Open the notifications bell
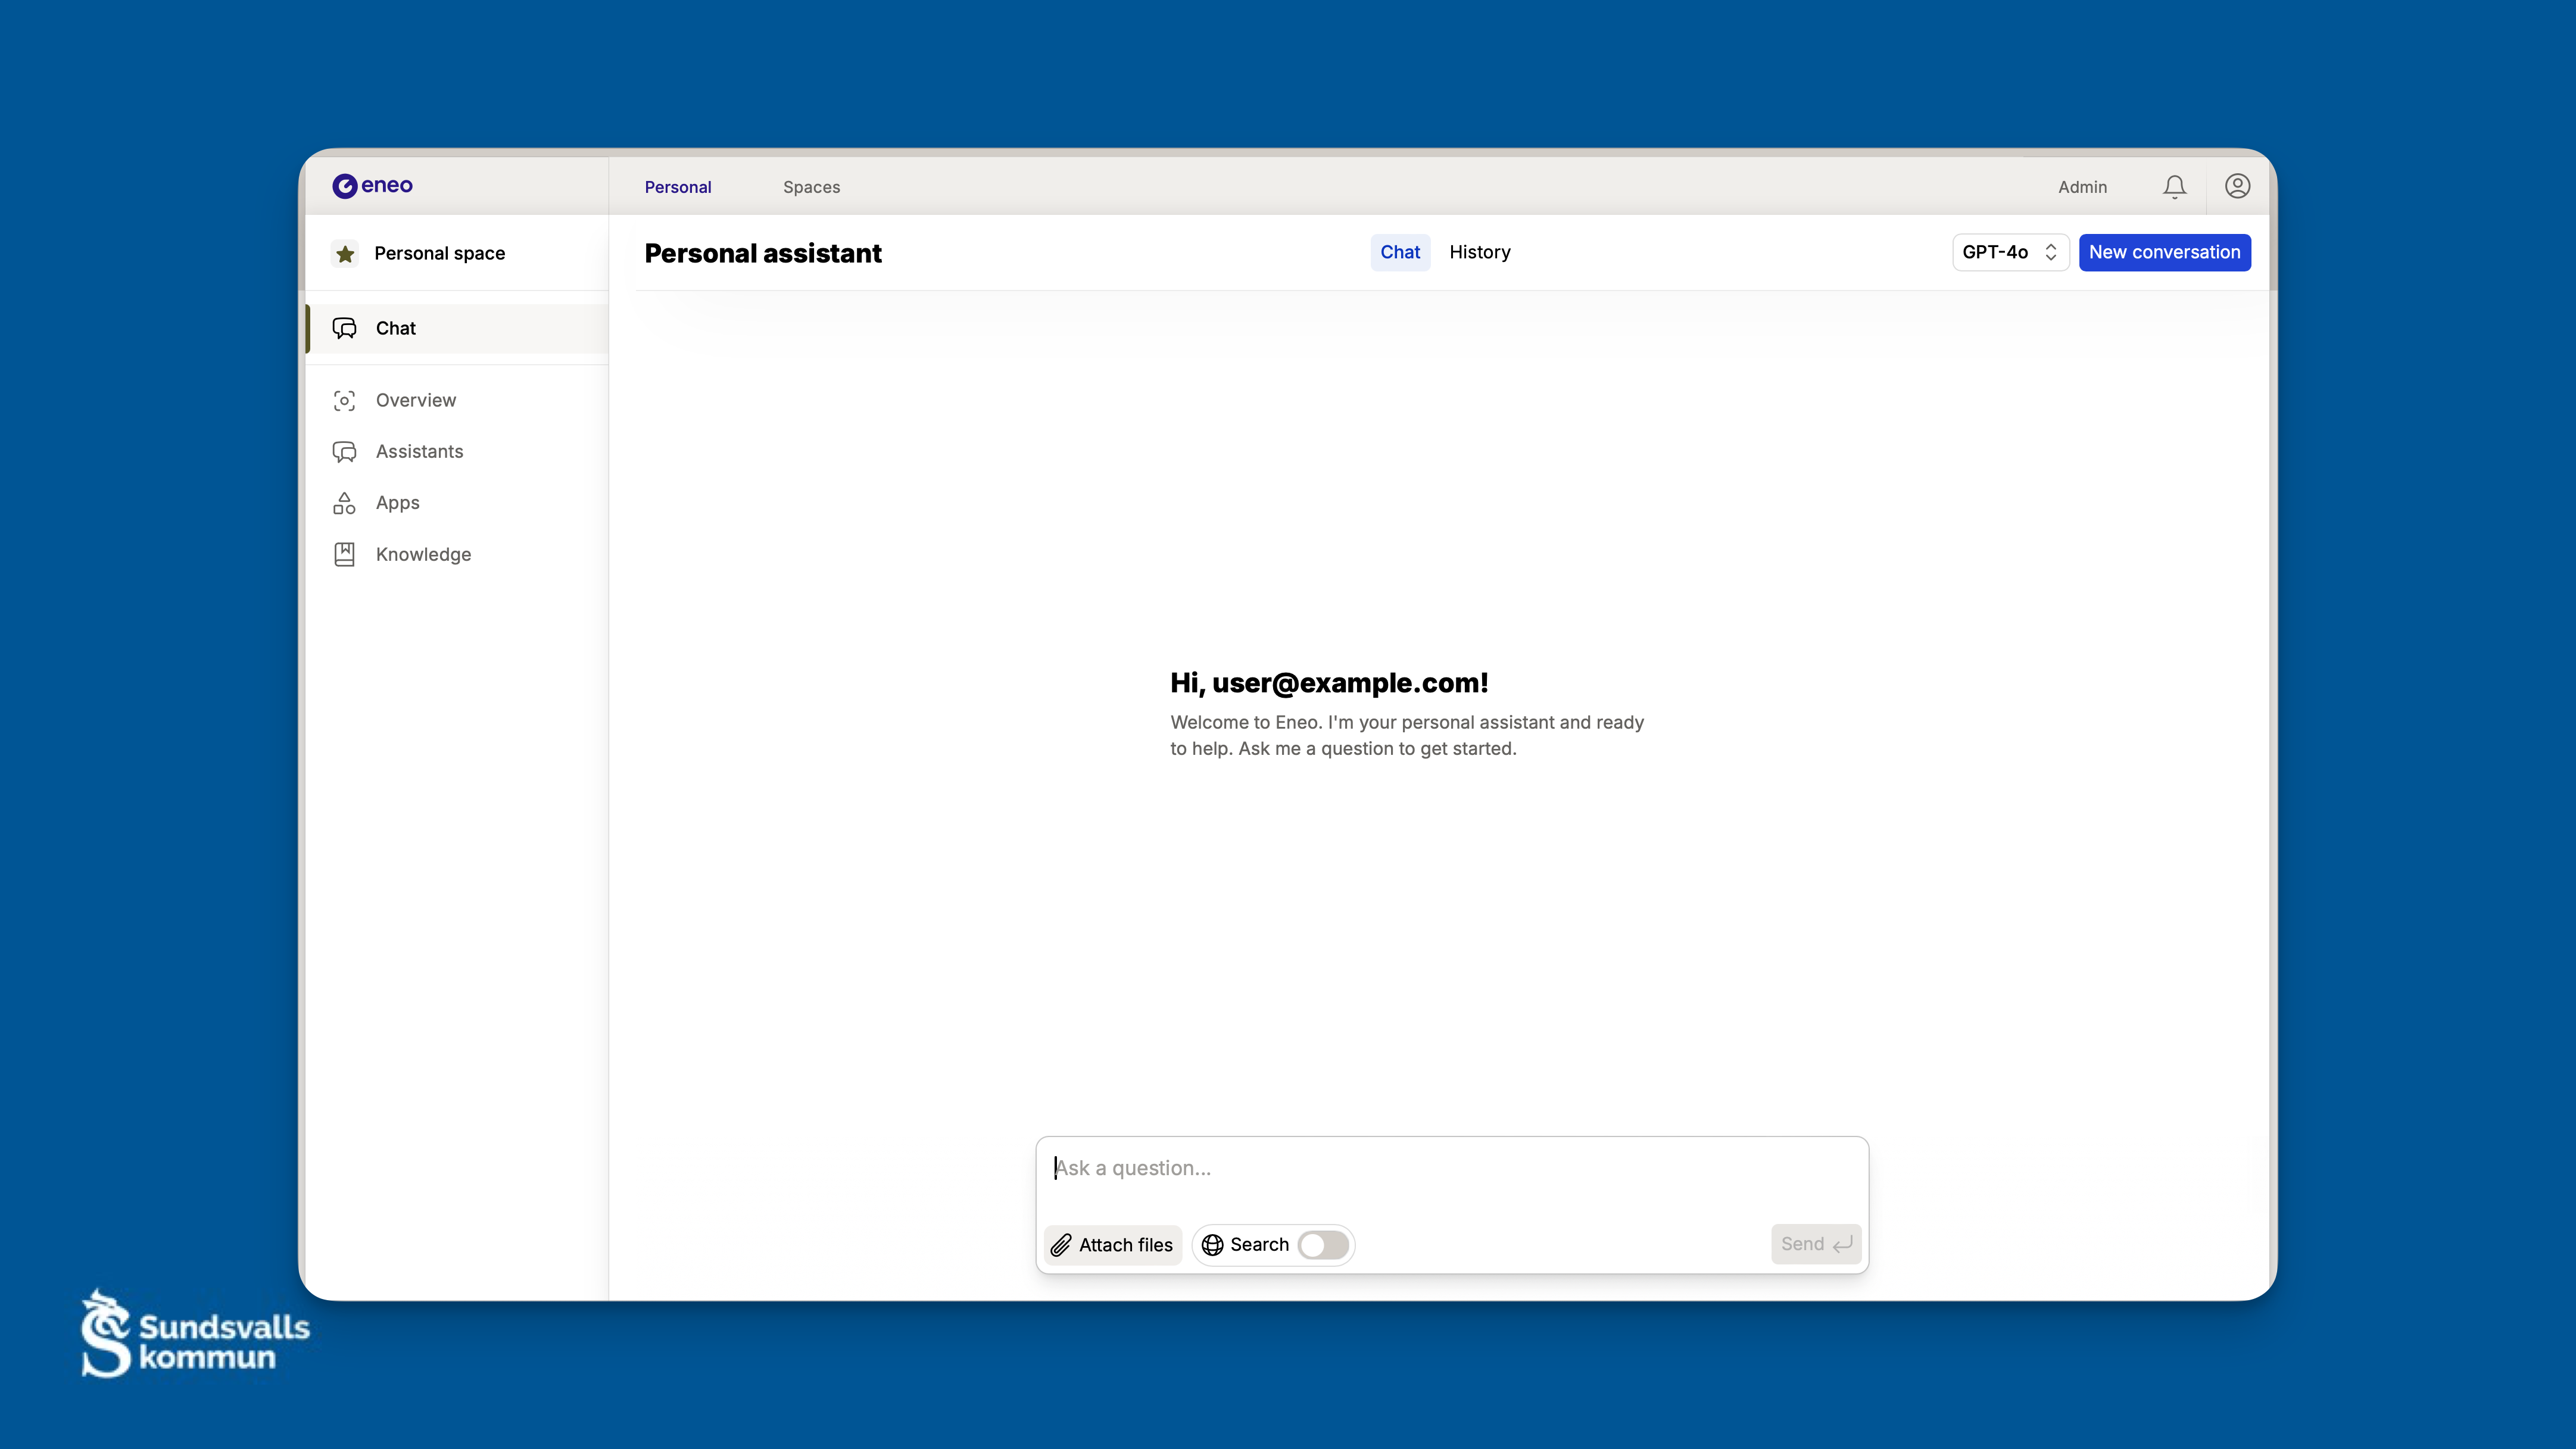 pyautogui.click(x=2174, y=186)
